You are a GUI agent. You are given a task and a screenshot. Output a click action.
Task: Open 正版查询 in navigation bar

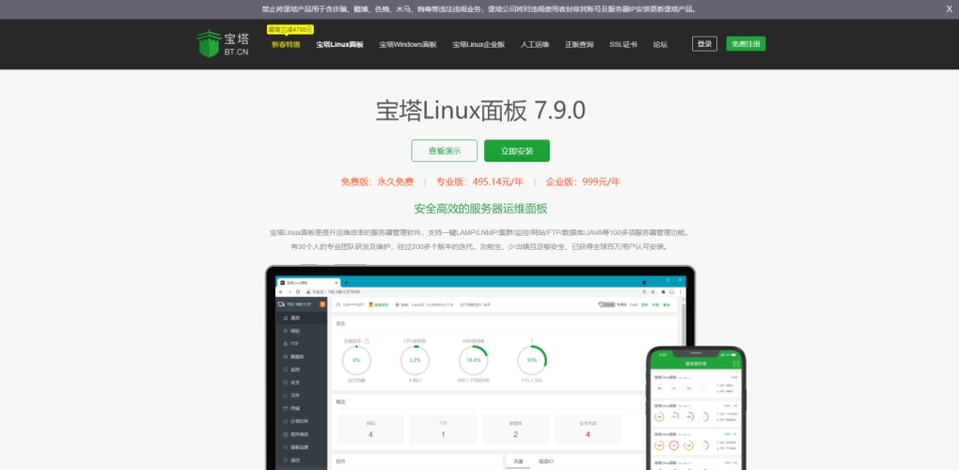(x=579, y=44)
